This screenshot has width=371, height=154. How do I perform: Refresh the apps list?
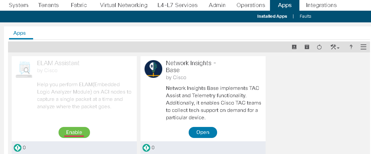click(319, 47)
